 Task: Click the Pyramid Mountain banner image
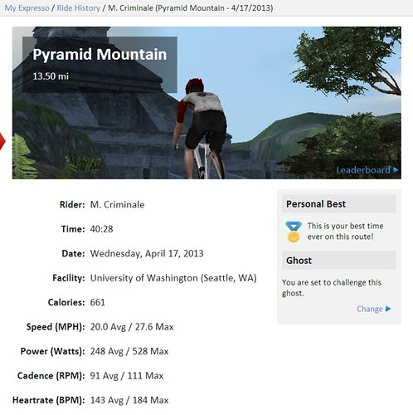pos(206,103)
